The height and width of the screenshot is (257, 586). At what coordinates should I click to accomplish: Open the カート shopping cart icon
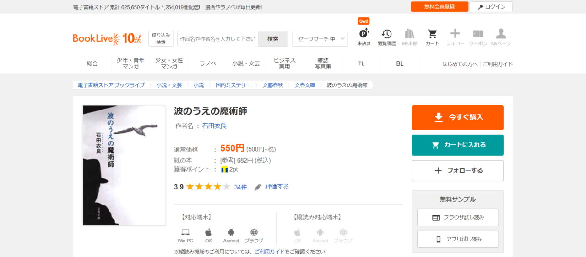point(432,35)
